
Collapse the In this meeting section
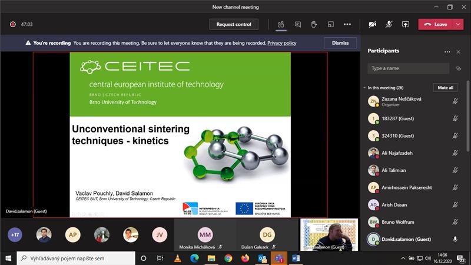pos(364,88)
